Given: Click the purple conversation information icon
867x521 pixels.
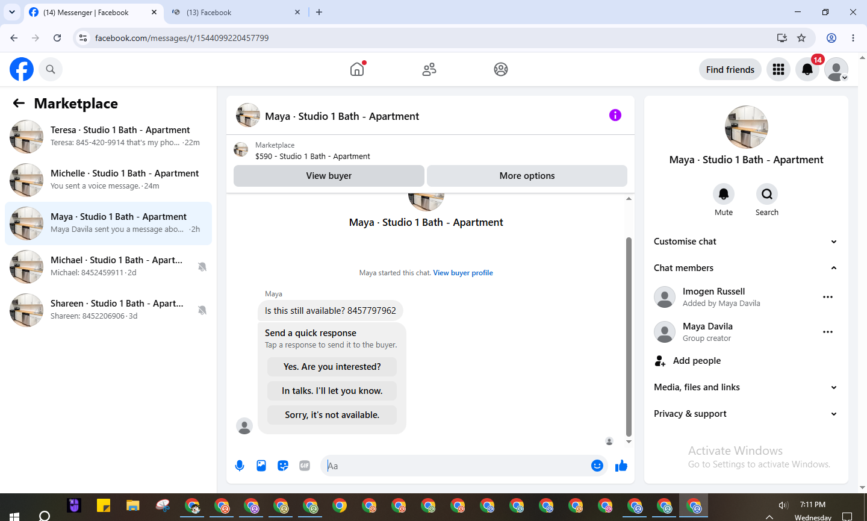Looking at the screenshot, I should pos(615,115).
